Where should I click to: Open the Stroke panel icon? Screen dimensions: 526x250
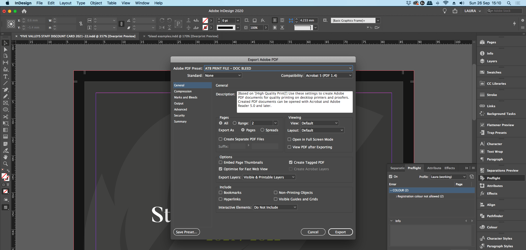(482, 95)
